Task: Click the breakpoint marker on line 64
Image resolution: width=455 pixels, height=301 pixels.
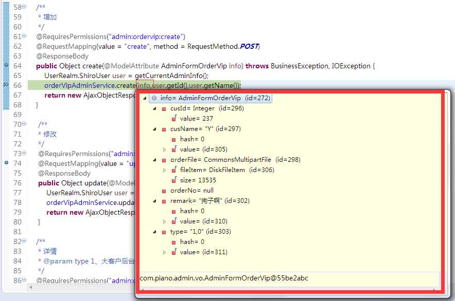Action: click(6, 65)
